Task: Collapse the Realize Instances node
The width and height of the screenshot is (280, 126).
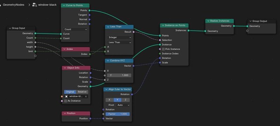Action: 208,21
